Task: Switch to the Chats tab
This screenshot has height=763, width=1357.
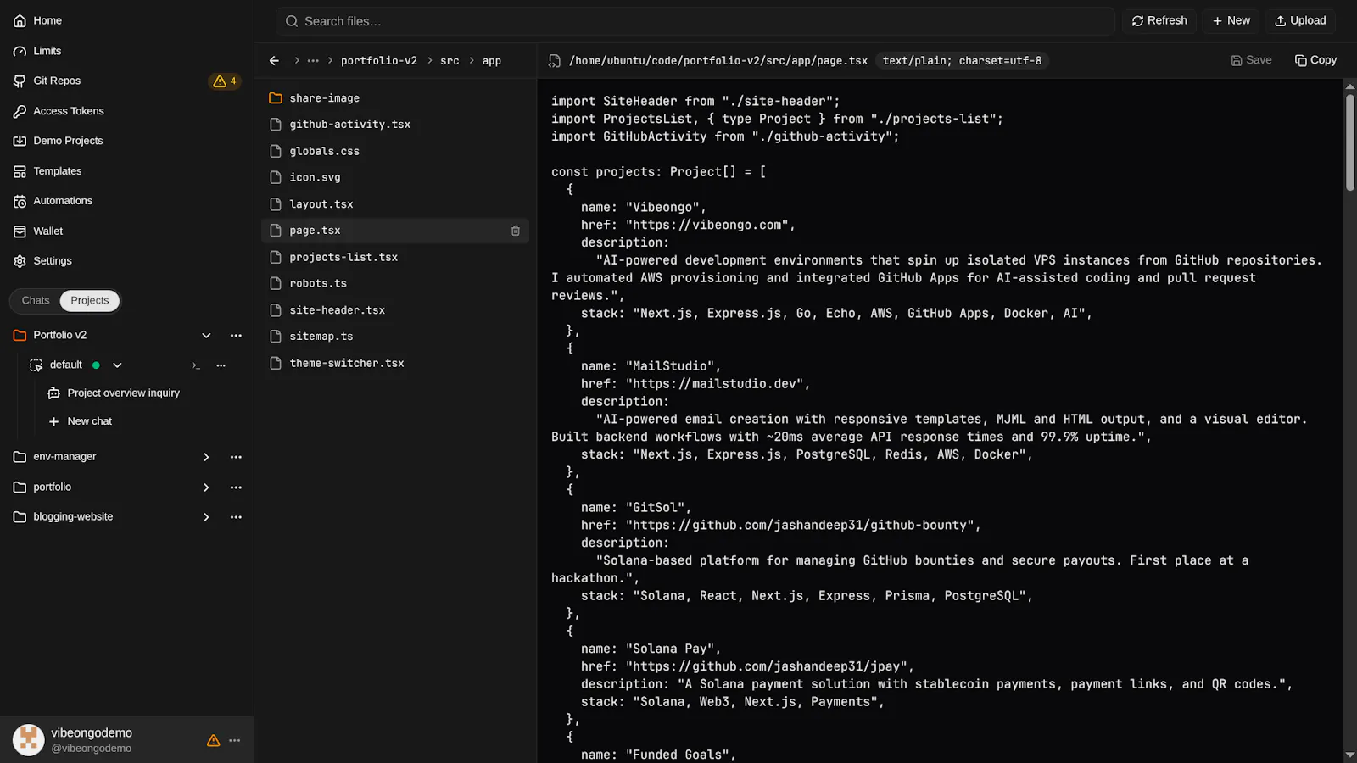Action: click(36, 301)
